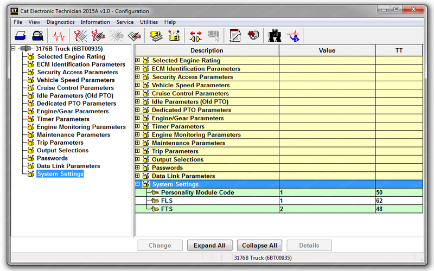Select Vehicle Speed Parameters in left tree
The width and height of the screenshot is (434, 271).
tap(75, 80)
